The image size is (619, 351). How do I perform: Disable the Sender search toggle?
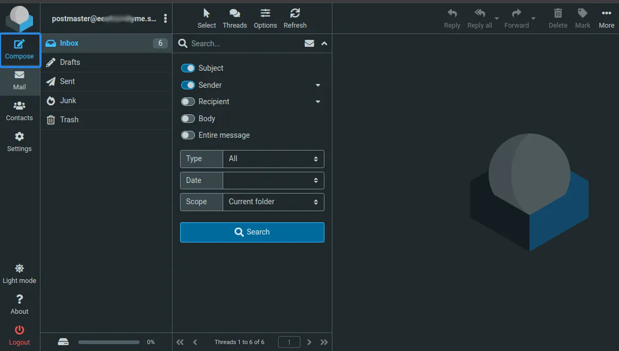click(x=188, y=85)
